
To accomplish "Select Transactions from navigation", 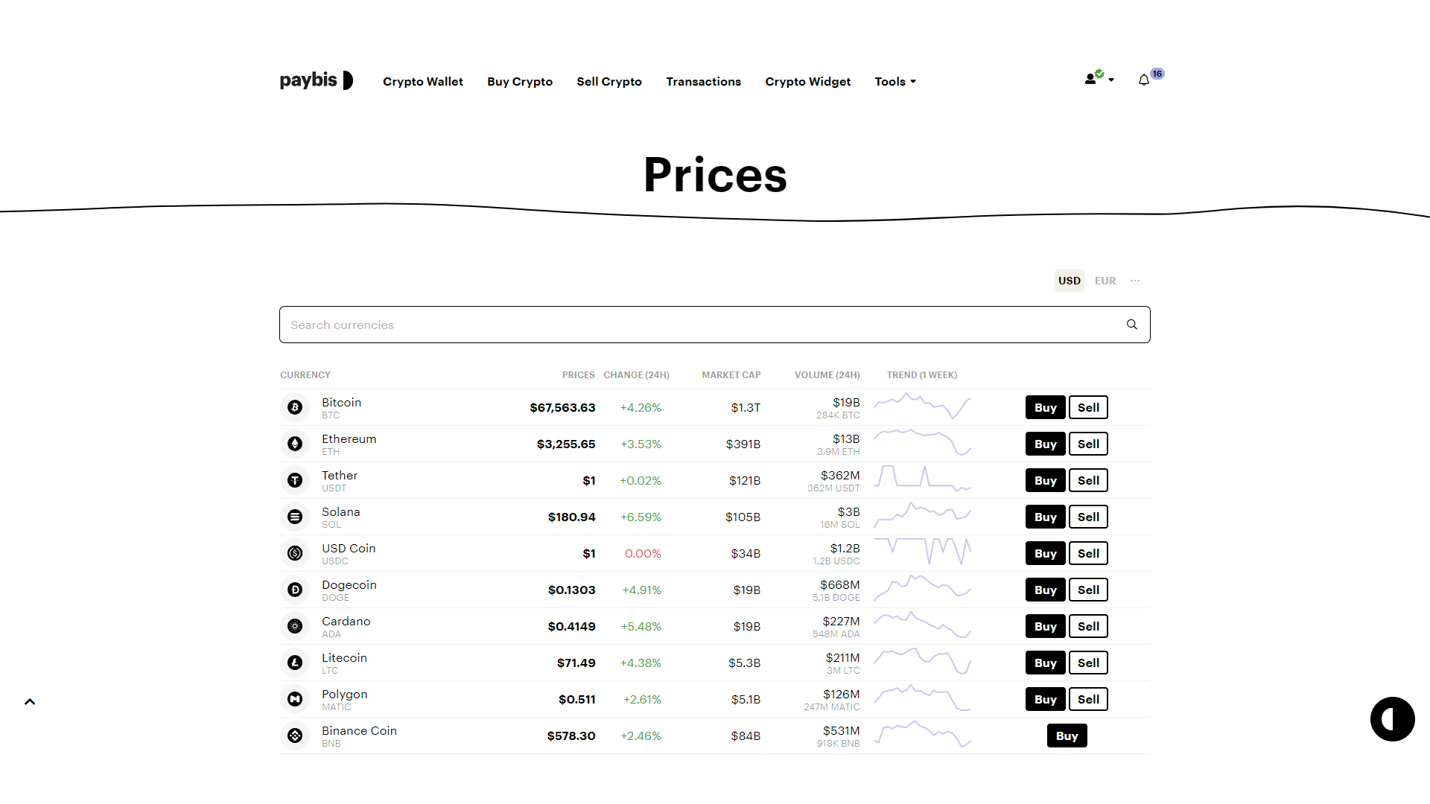I will pyautogui.click(x=703, y=80).
